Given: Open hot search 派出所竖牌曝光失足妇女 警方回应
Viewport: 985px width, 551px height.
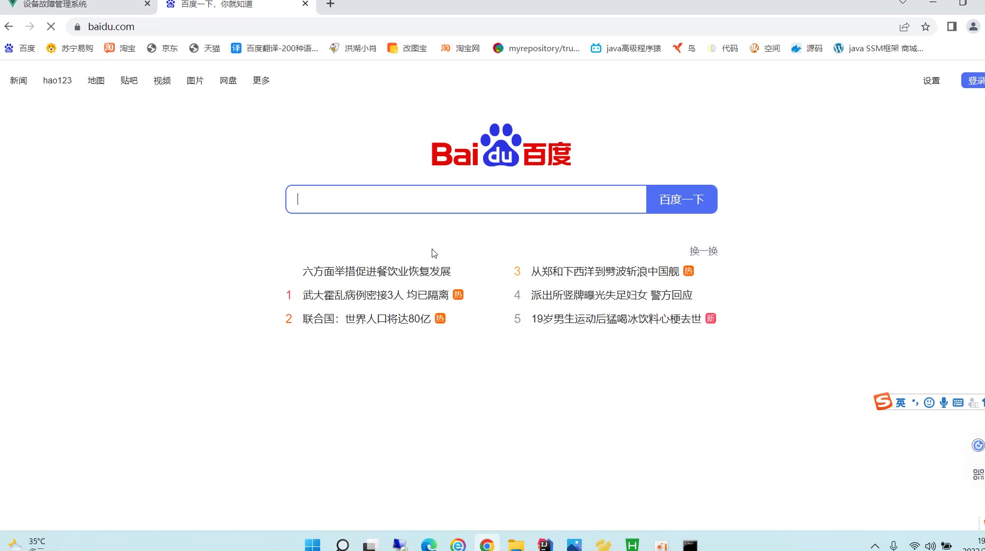Looking at the screenshot, I should click(612, 295).
